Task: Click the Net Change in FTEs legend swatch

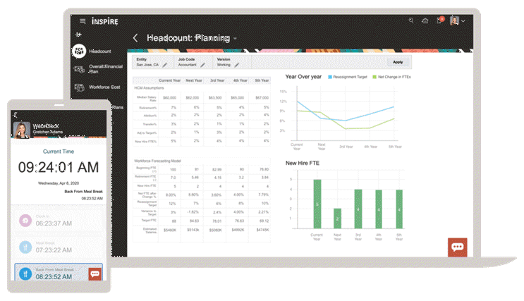Action: (x=374, y=77)
